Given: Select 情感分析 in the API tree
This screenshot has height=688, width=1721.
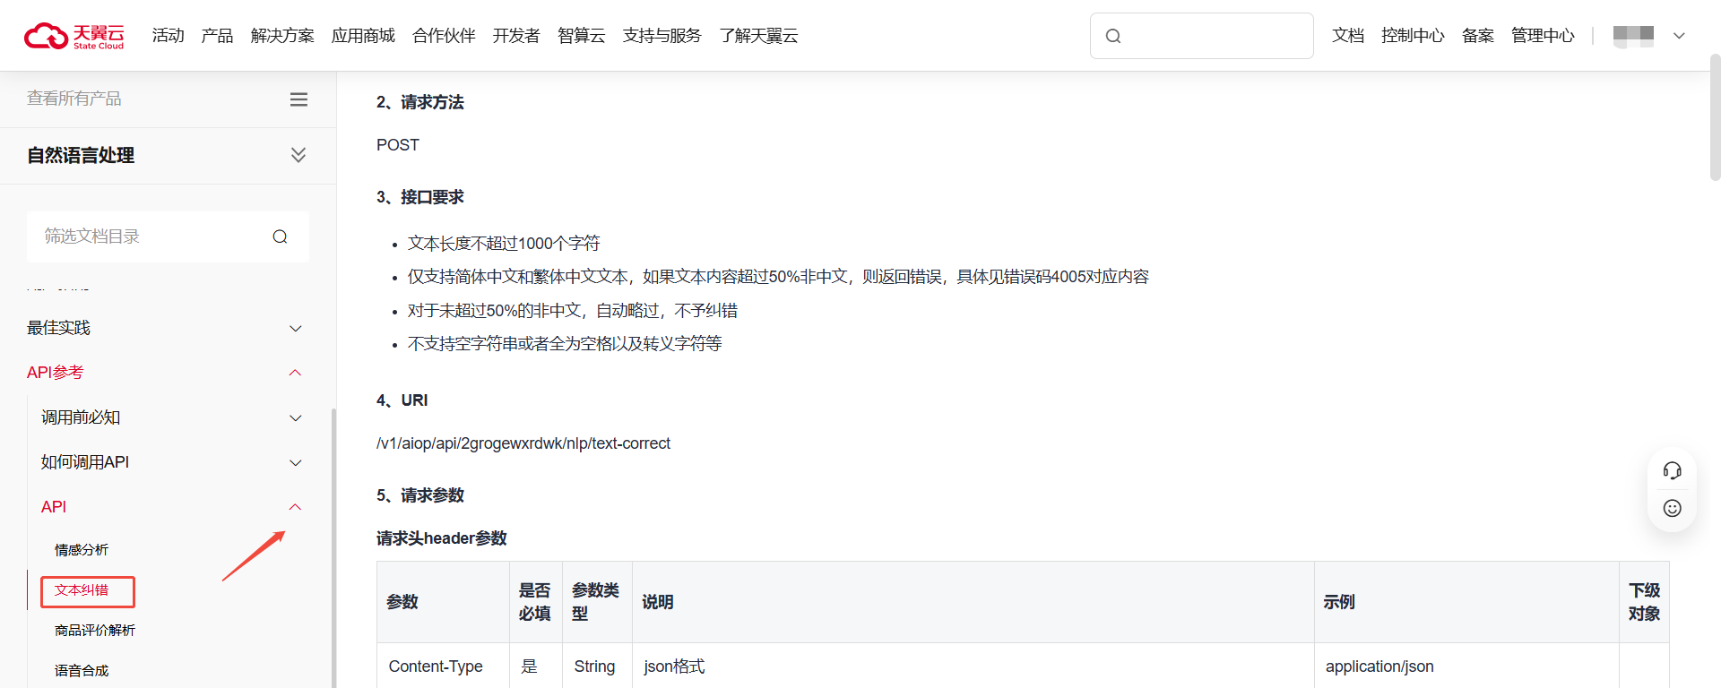Looking at the screenshot, I should [x=82, y=550].
